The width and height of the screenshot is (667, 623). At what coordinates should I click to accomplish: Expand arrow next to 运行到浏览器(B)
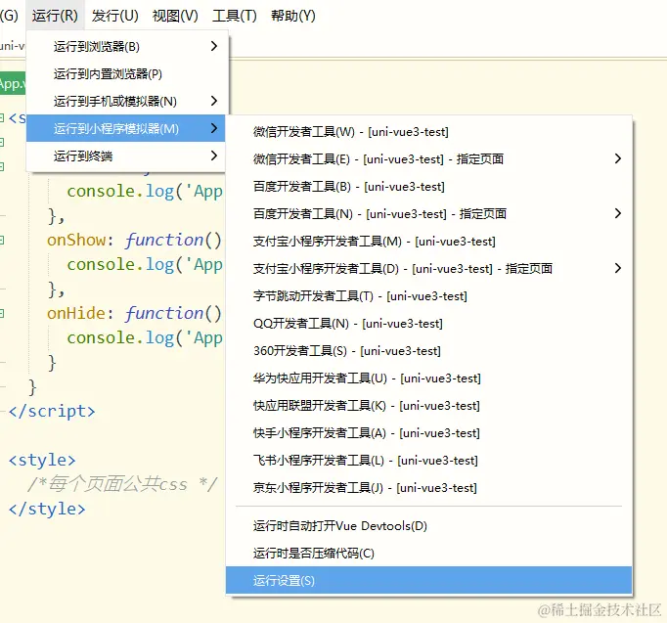click(214, 46)
